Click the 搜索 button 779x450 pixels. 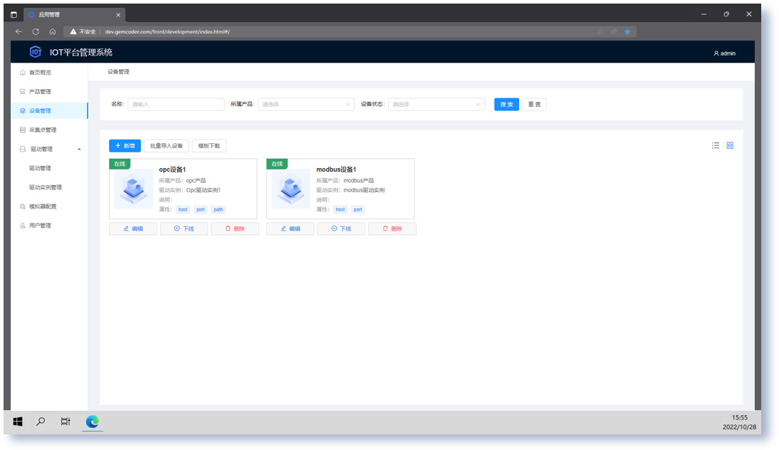[x=506, y=104]
